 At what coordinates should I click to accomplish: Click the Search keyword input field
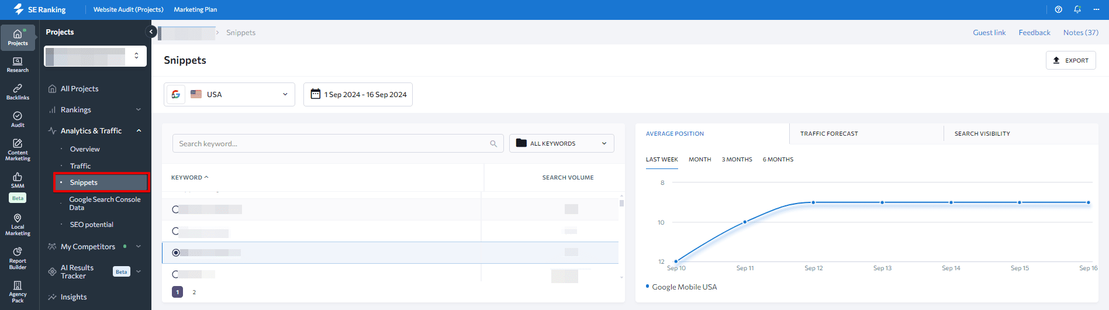click(x=338, y=143)
